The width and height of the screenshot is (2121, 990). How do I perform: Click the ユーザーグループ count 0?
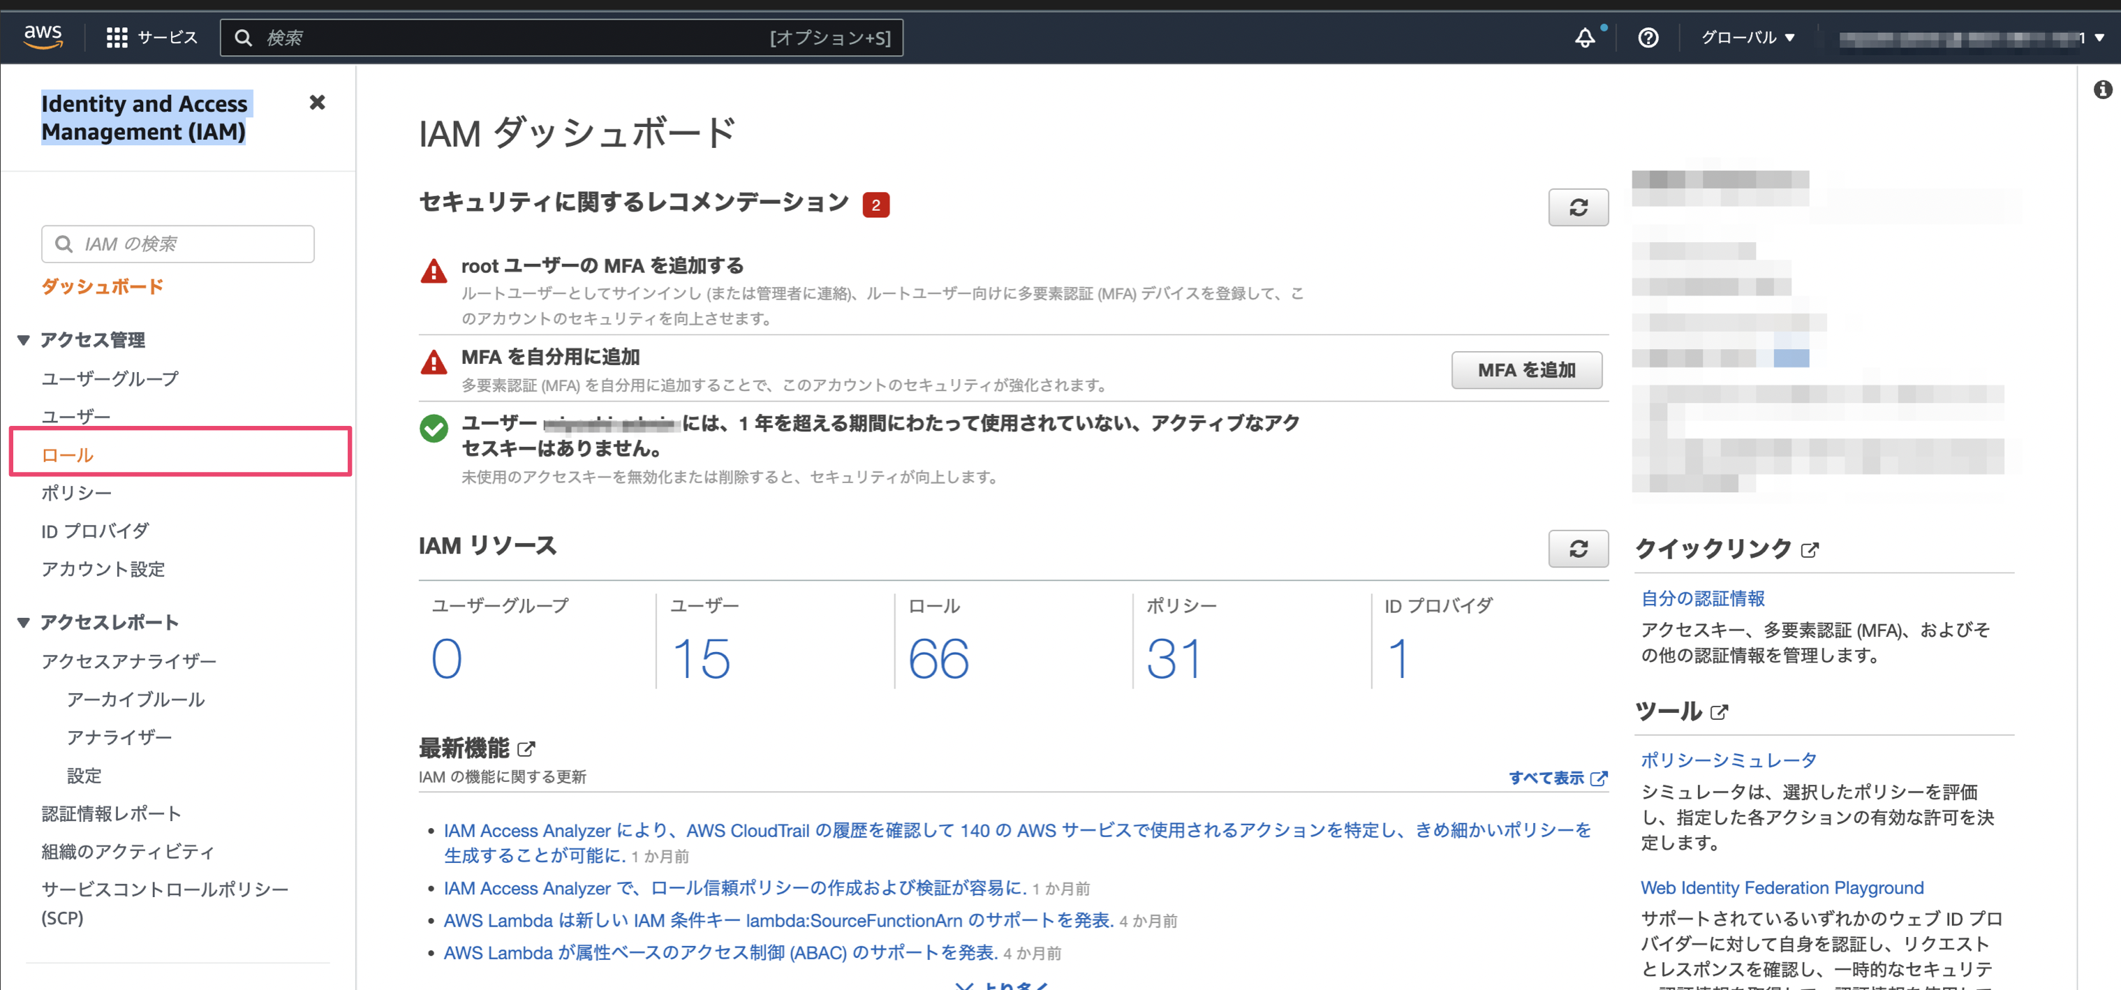446,659
